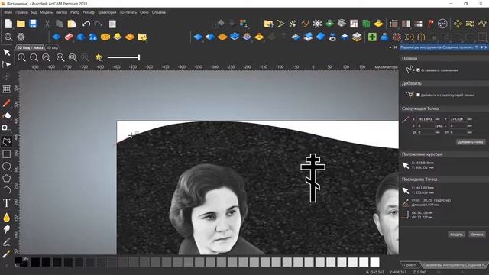Undo the last action
489x275 pixels.
(86, 24)
